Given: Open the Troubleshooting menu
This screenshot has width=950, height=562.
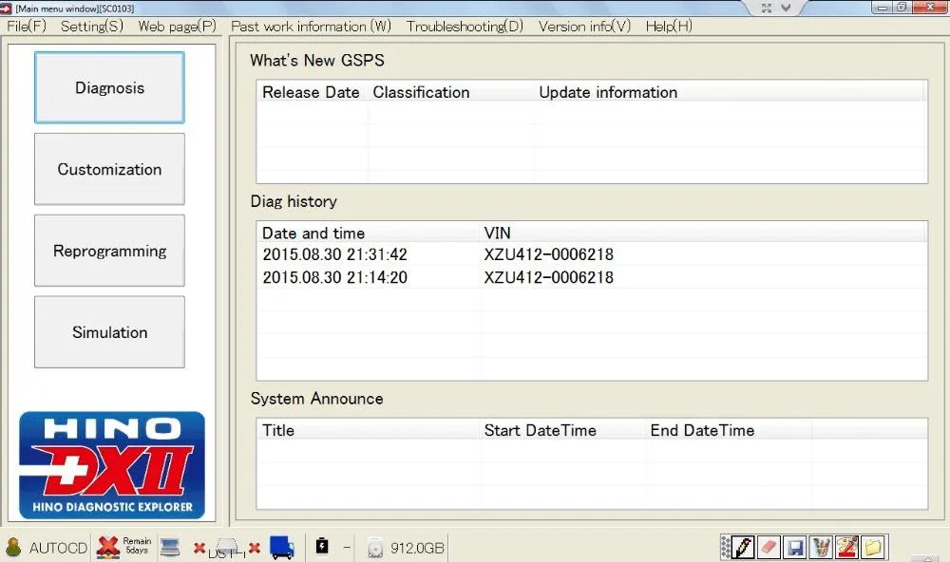Looking at the screenshot, I should coord(465,27).
